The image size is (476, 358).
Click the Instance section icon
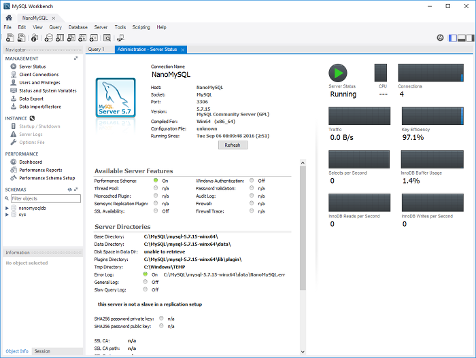tap(32, 118)
